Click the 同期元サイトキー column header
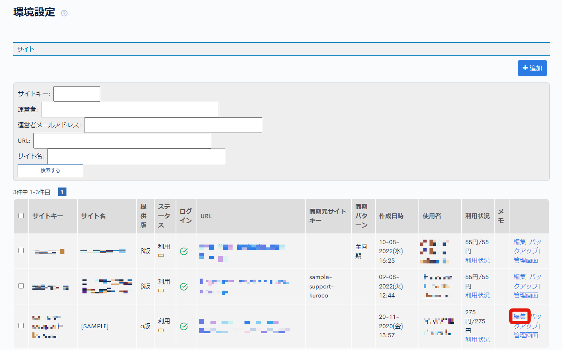This screenshot has height=350, width=562. point(328,216)
